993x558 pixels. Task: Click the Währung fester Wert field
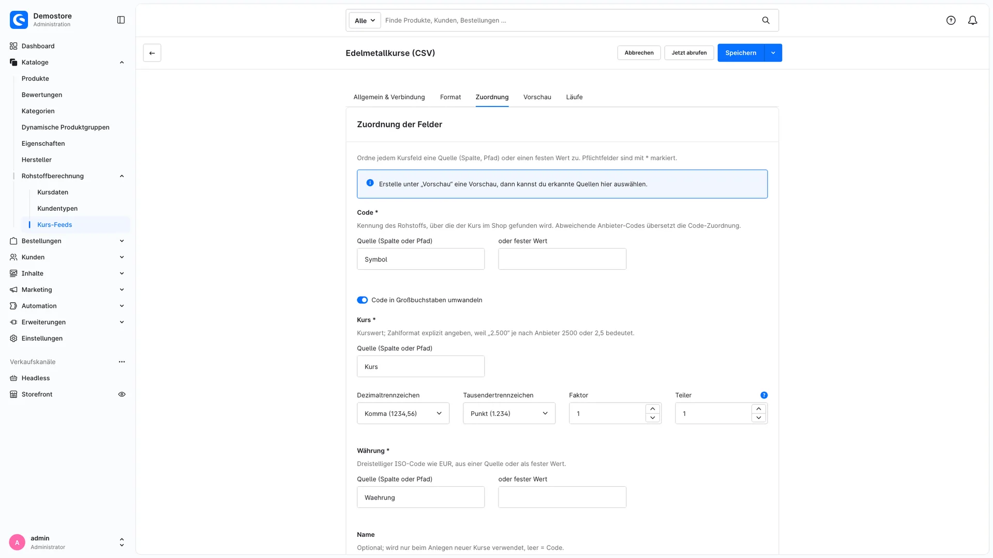pyautogui.click(x=562, y=497)
